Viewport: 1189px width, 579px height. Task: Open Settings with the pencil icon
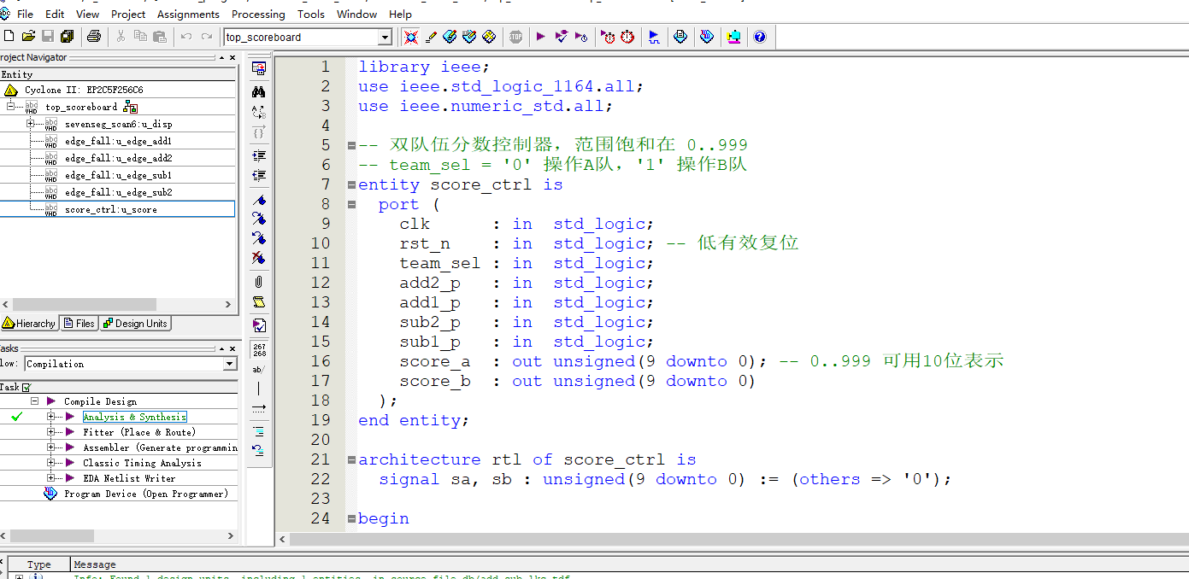(x=431, y=37)
